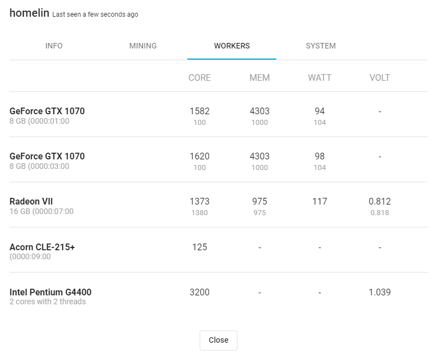
Task: Click the Acorn CLE-215+ worker entry
Action: (218, 250)
